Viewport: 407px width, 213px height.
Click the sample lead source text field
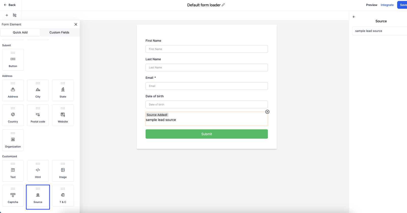coord(379,31)
